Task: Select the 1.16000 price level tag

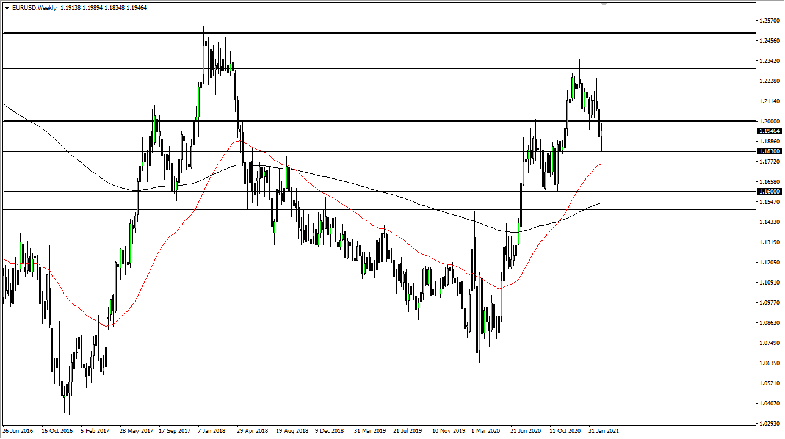Action: (x=769, y=191)
